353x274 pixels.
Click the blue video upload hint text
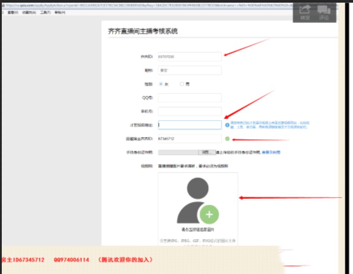coord(269,125)
